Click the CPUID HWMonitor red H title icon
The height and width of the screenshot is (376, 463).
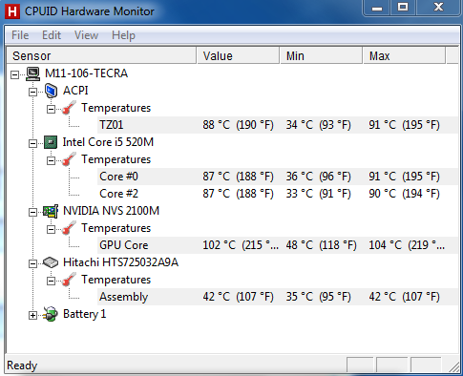pos(12,11)
